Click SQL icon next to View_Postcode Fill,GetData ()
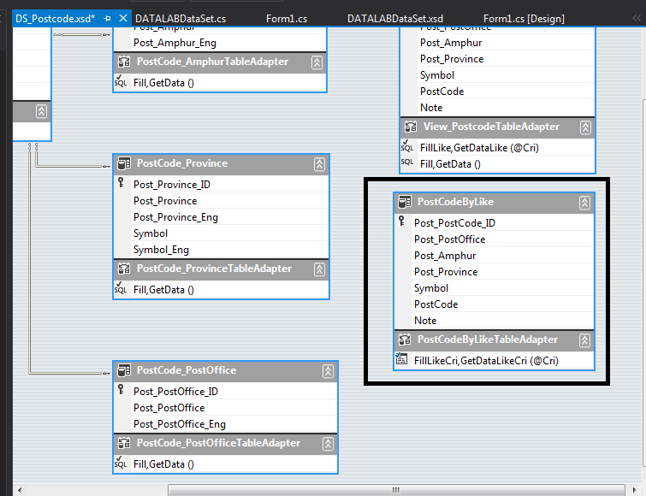Screen dimensions: 646x496 407,162
